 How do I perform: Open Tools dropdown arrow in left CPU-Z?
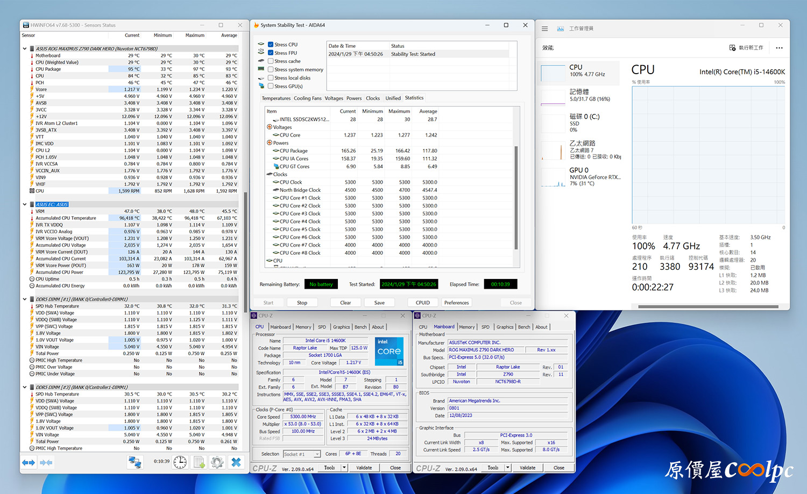click(344, 468)
